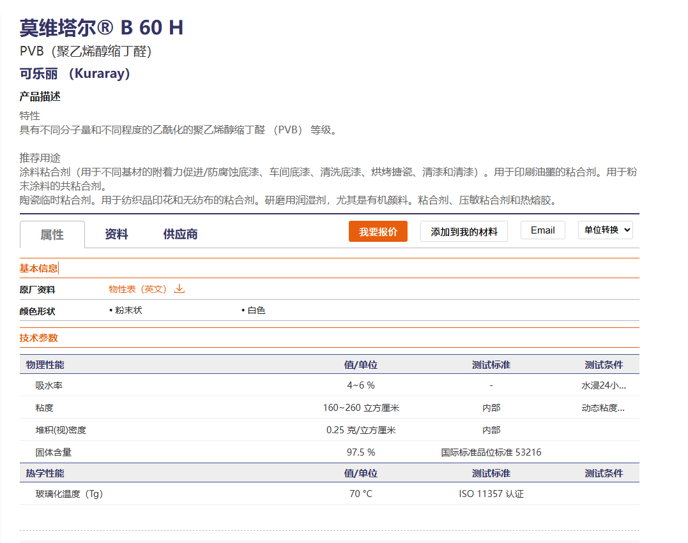The image size is (688, 543).
Task: Download the 物性表 datasheet via download icon
Action: [180, 289]
